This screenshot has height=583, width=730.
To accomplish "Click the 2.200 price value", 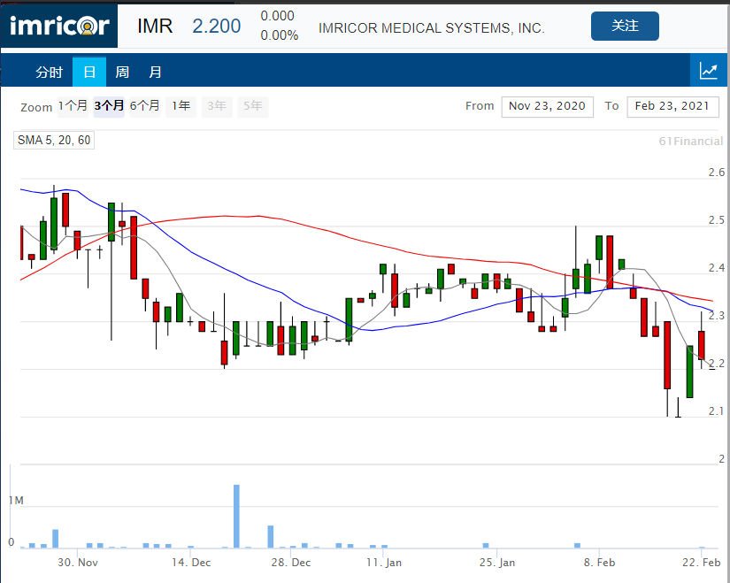I will 217,26.
